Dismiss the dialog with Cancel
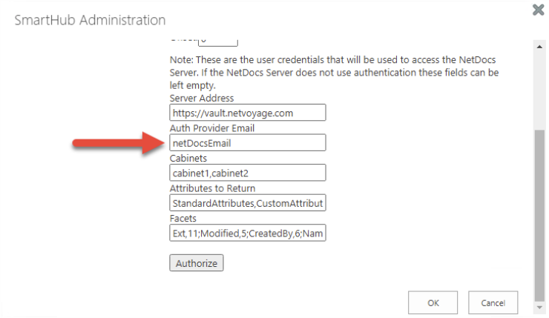 pyautogui.click(x=493, y=302)
